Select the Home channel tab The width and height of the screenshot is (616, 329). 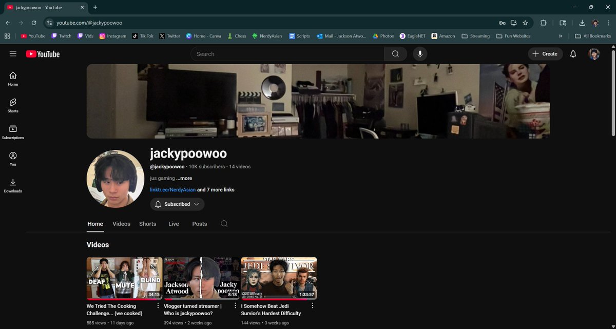tap(95, 224)
